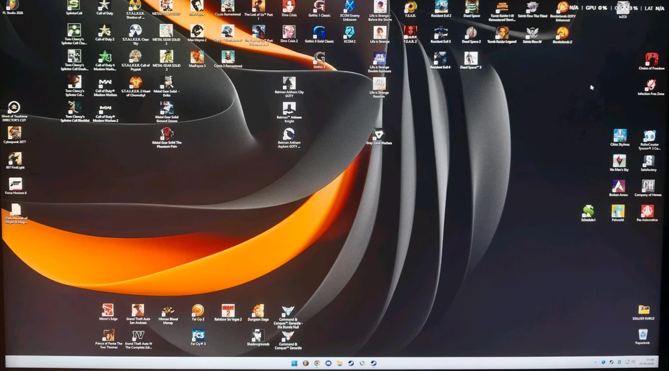Open the No Man's Sky shortcut

coord(619,162)
